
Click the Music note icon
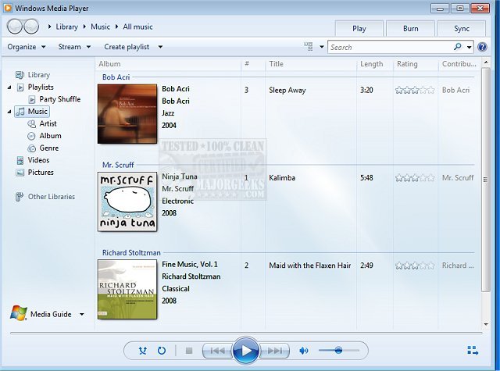20,112
